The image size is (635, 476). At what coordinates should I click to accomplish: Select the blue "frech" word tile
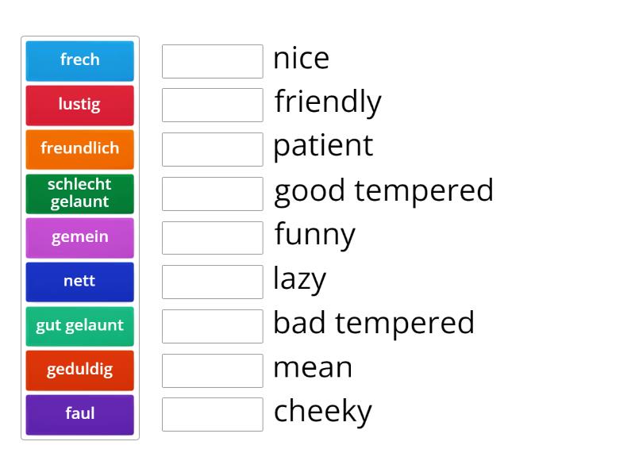79,60
